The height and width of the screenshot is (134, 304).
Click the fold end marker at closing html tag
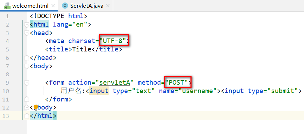[x=27, y=116]
